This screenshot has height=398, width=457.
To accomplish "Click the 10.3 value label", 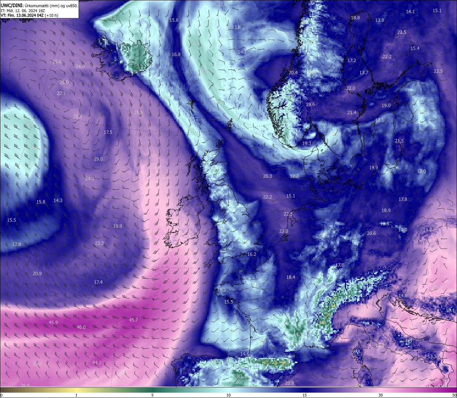I will point(368,323).
